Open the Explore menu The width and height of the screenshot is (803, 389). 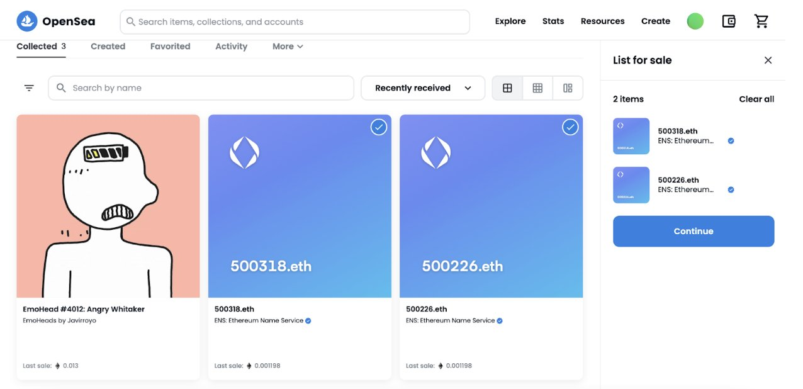[510, 21]
